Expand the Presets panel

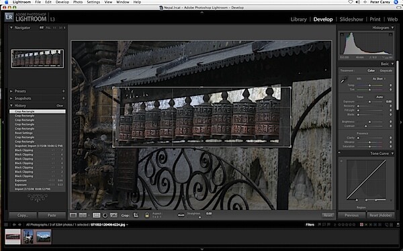coord(11,91)
